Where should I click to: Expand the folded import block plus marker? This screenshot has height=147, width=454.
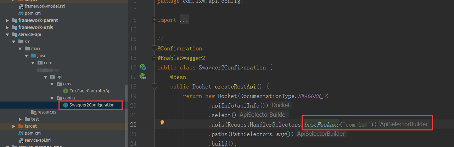click(x=154, y=20)
